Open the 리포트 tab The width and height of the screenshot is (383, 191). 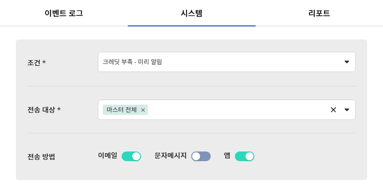coord(319,13)
